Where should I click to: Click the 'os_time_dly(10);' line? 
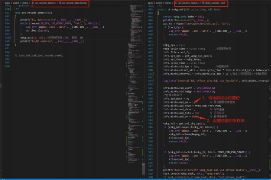coord(38,31)
